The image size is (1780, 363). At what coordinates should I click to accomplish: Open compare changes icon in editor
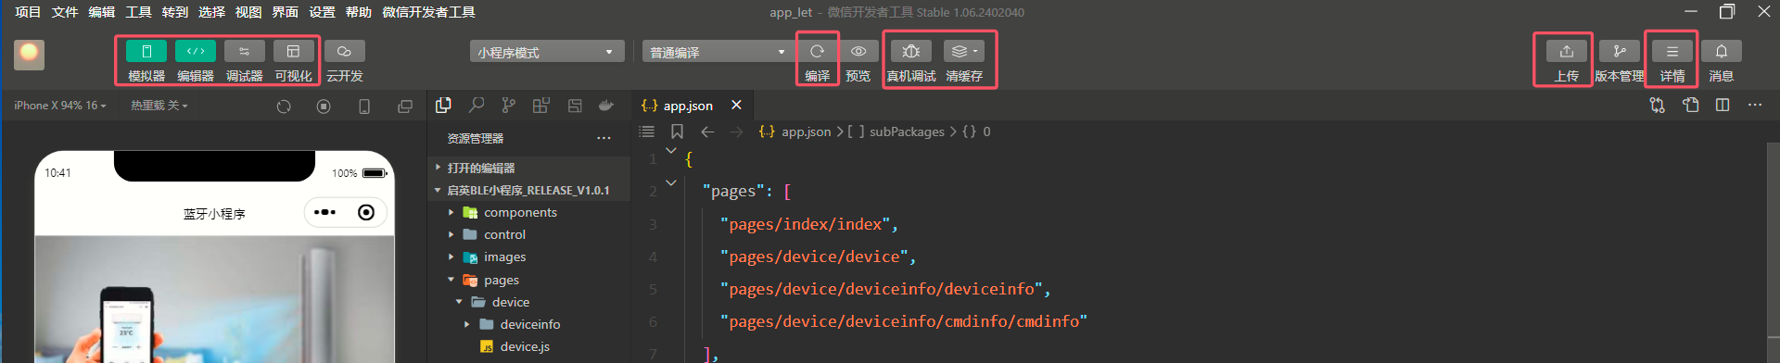point(1657,106)
